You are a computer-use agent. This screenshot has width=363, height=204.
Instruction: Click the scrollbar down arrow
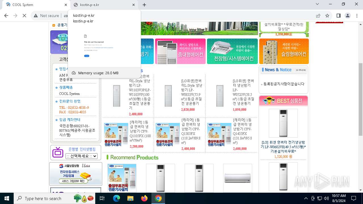360,190
